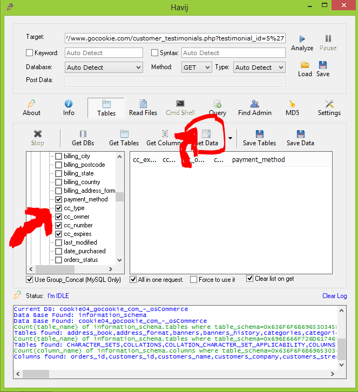The width and height of the screenshot is (358, 392).
Task: Open the MD5 key section
Action: pos(292,108)
